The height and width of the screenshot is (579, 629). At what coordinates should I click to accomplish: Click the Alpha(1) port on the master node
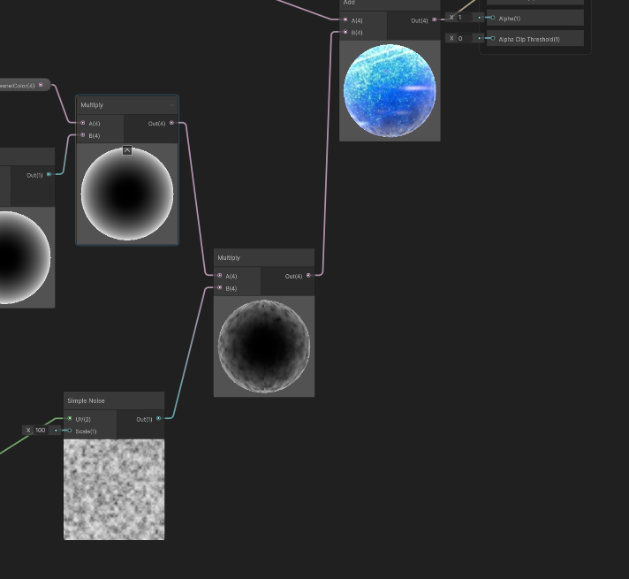[x=493, y=18]
